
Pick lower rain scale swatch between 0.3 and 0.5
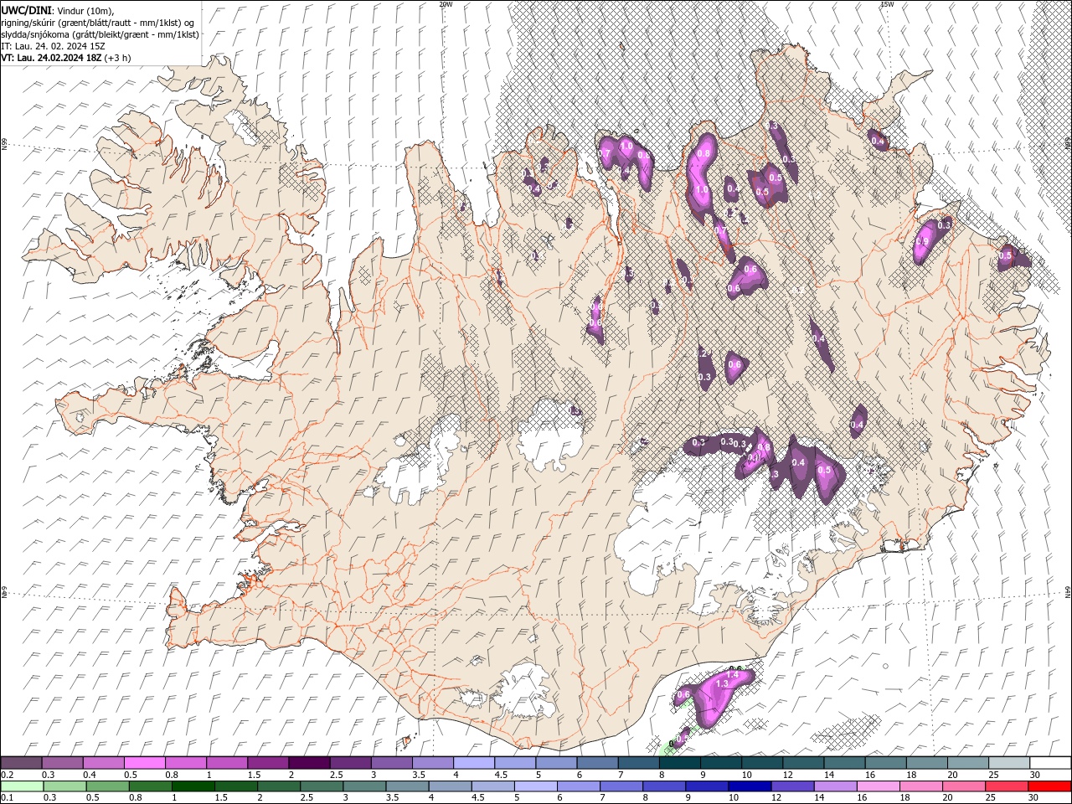coord(64,786)
